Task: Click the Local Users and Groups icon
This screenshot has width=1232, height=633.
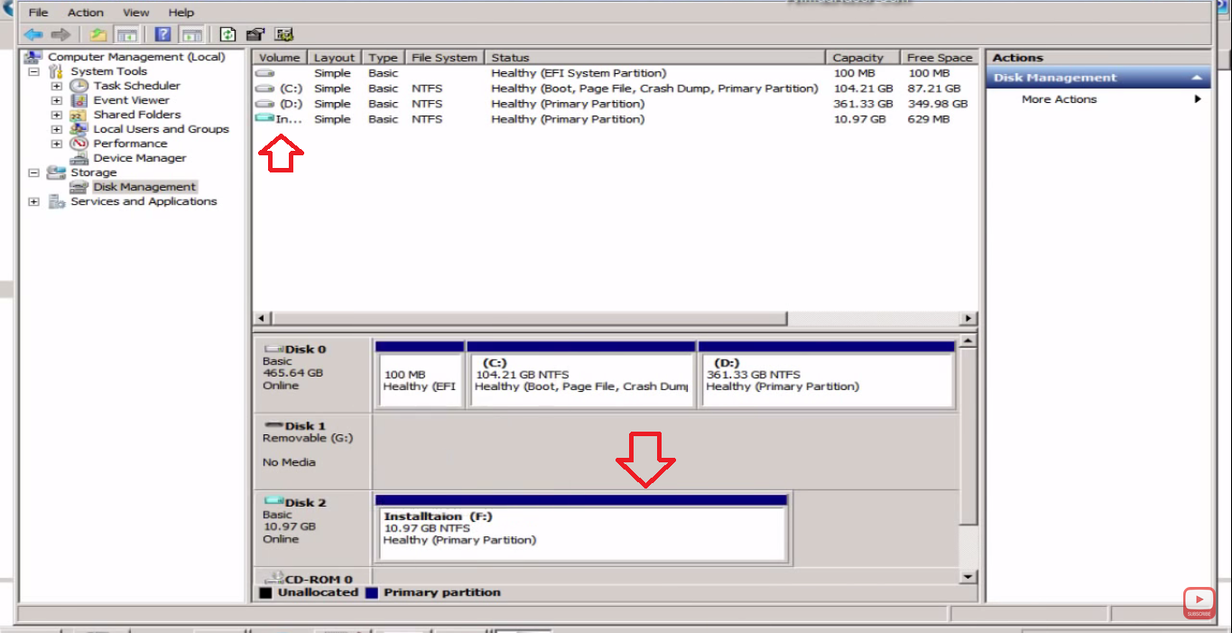Action: point(79,129)
